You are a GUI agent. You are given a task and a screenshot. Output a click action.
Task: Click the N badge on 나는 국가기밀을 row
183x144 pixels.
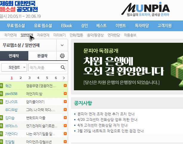tap(65, 134)
